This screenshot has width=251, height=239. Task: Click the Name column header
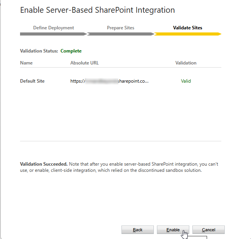(26, 63)
